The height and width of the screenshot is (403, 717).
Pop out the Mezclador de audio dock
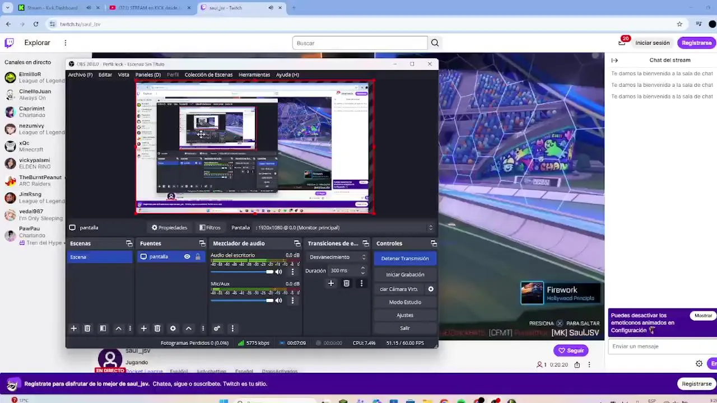click(x=297, y=243)
